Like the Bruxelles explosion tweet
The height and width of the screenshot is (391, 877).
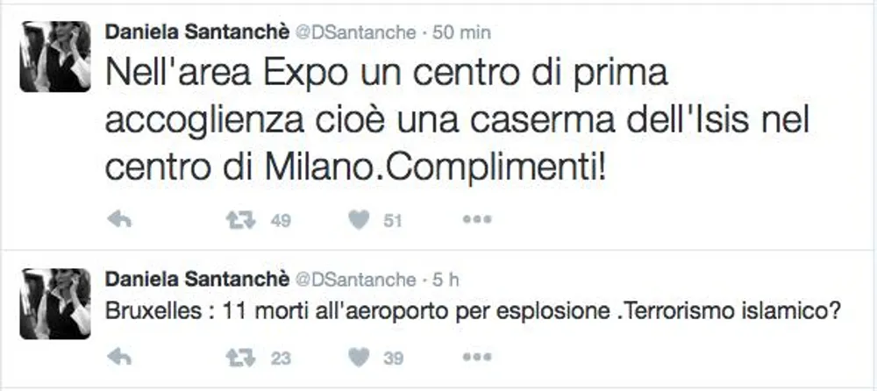(359, 357)
